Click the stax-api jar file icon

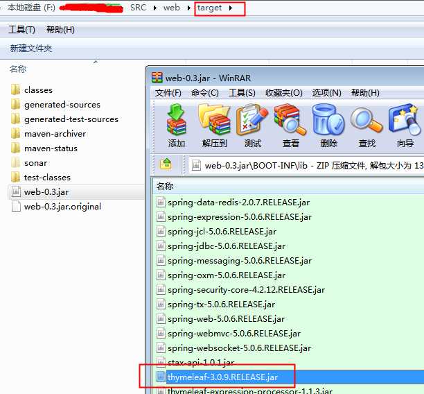click(161, 362)
